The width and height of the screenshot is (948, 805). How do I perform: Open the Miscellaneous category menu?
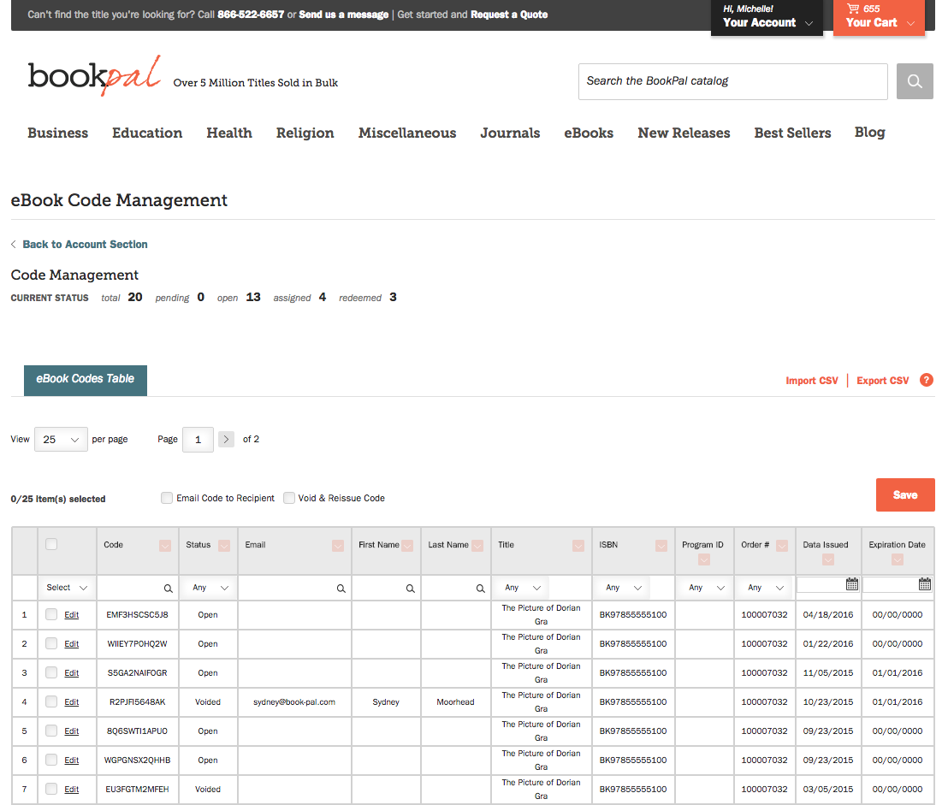407,133
